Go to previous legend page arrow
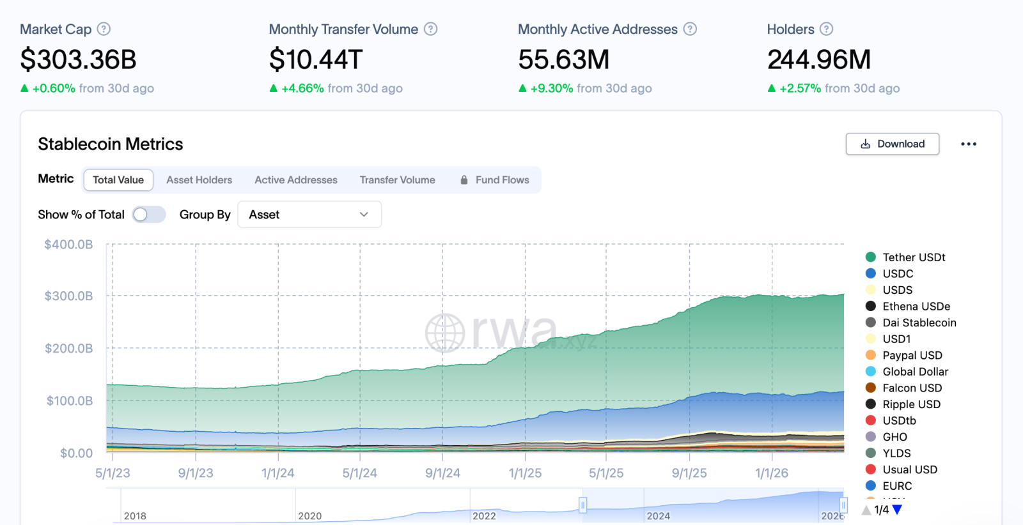The height and width of the screenshot is (525, 1023). tap(866, 510)
